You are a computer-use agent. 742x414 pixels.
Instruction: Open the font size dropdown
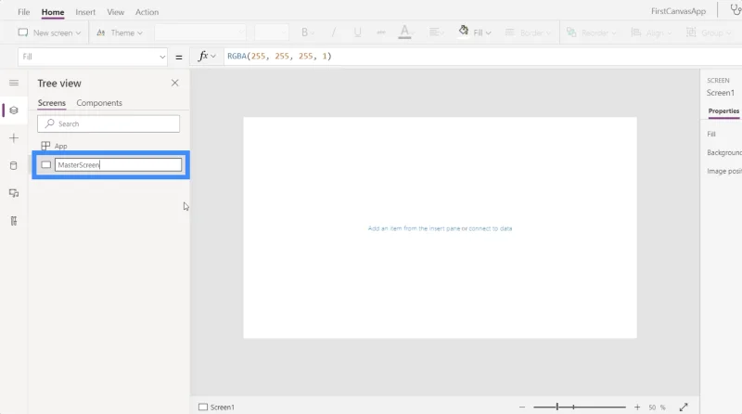tap(271, 32)
